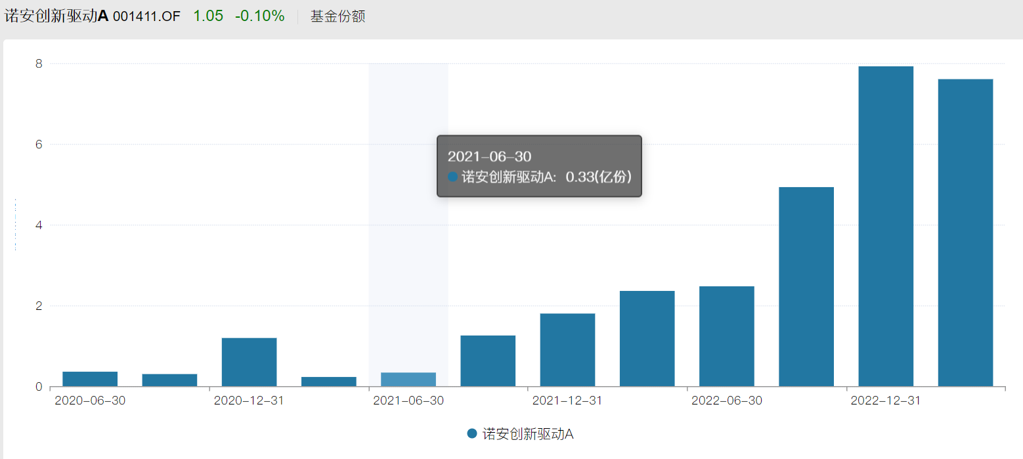Viewport: 1023px width, 459px height.
Task: Click the fund name 诺安创新驱动A
Action: pyautogui.click(x=56, y=16)
